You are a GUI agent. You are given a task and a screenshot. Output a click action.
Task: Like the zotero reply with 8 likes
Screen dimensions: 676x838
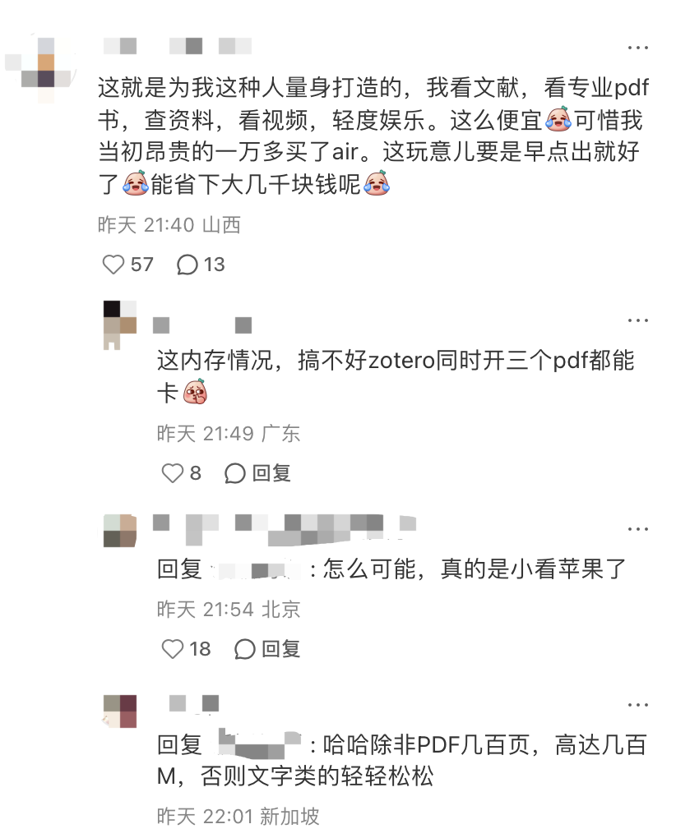pos(172,473)
